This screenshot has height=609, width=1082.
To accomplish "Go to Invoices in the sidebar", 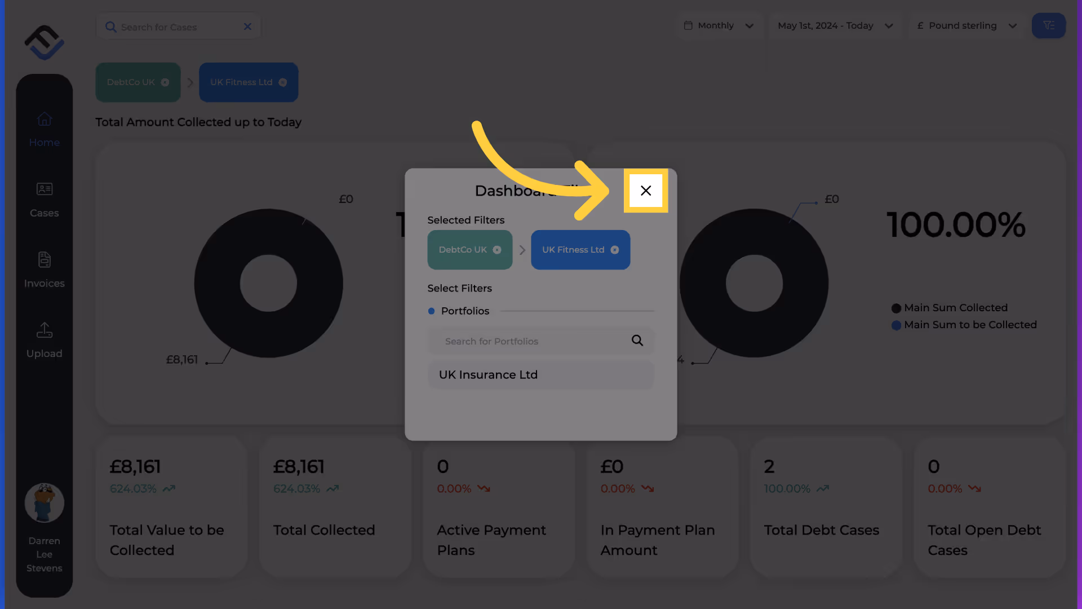I will (x=45, y=271).
